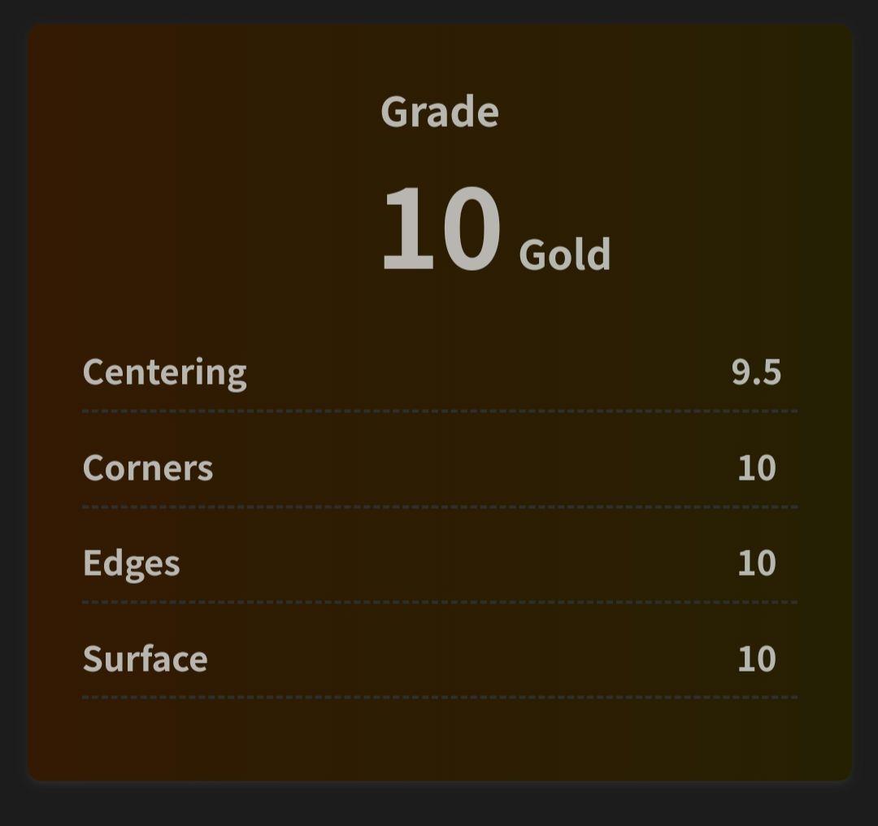Select the "Gold" label beside the grade
878x826 pixels.
[564, 255]
